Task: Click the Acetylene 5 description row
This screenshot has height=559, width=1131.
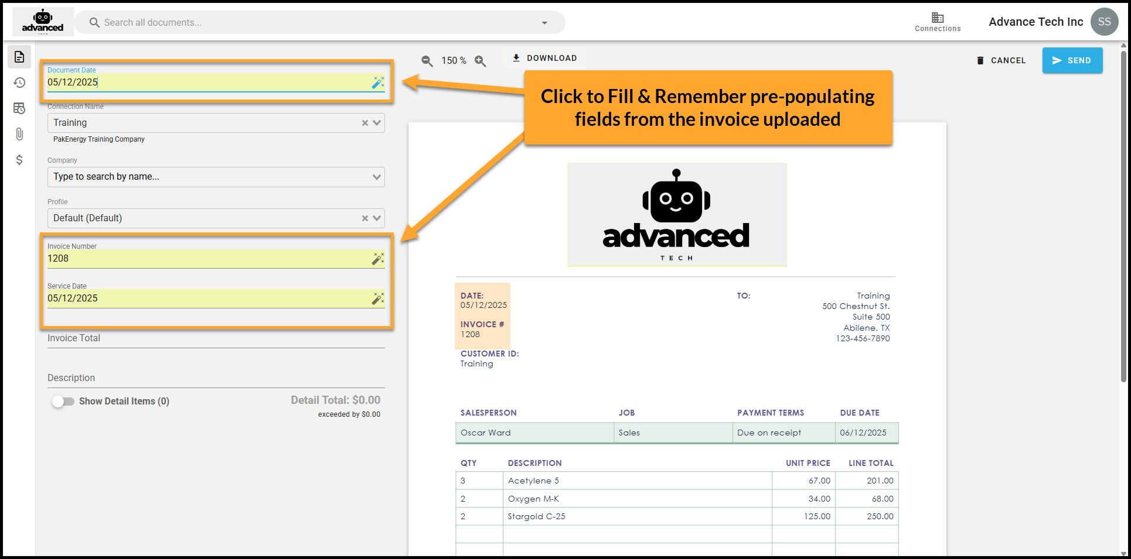Action: click(637, 481)
